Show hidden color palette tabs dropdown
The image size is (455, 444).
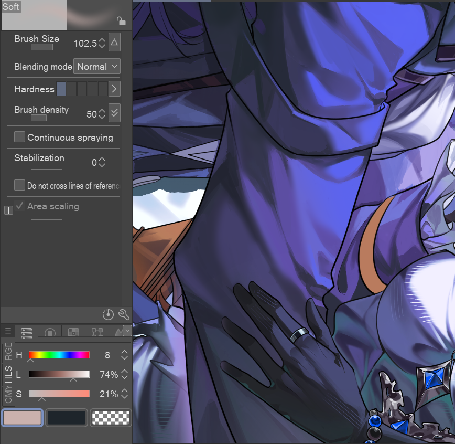click(x=127, y=331)
